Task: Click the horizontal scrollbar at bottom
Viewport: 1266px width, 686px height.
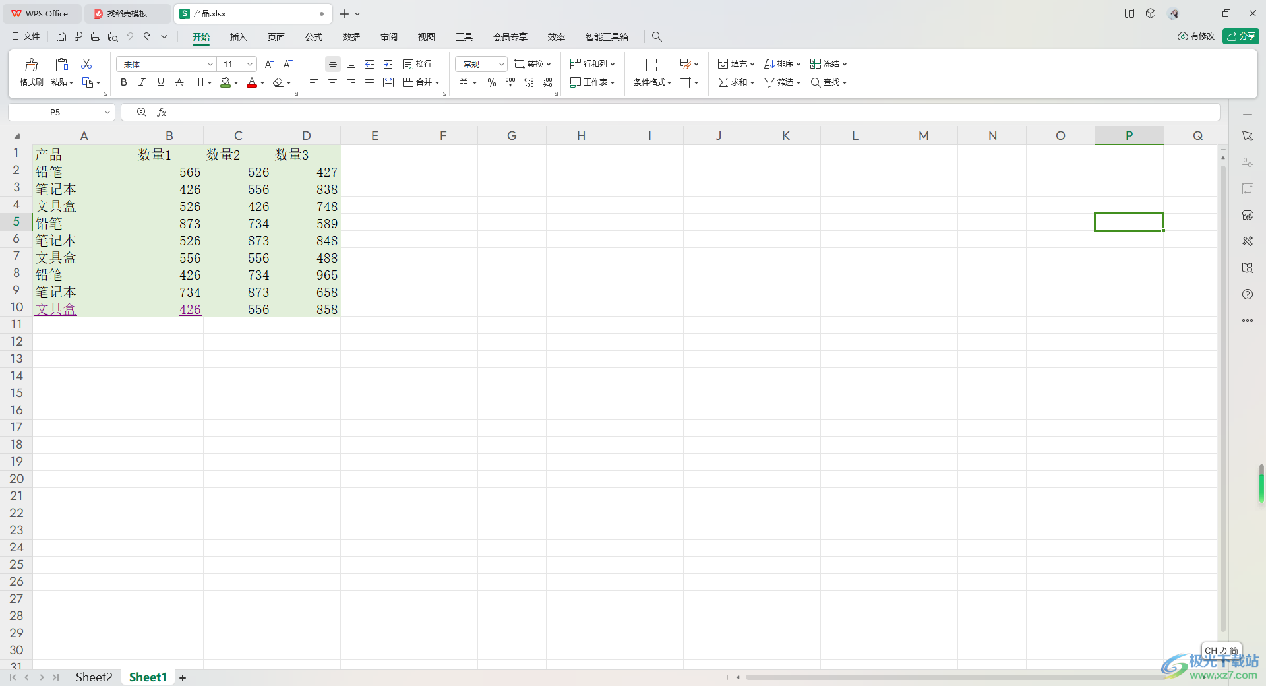Action: click(x=956, y=677)
